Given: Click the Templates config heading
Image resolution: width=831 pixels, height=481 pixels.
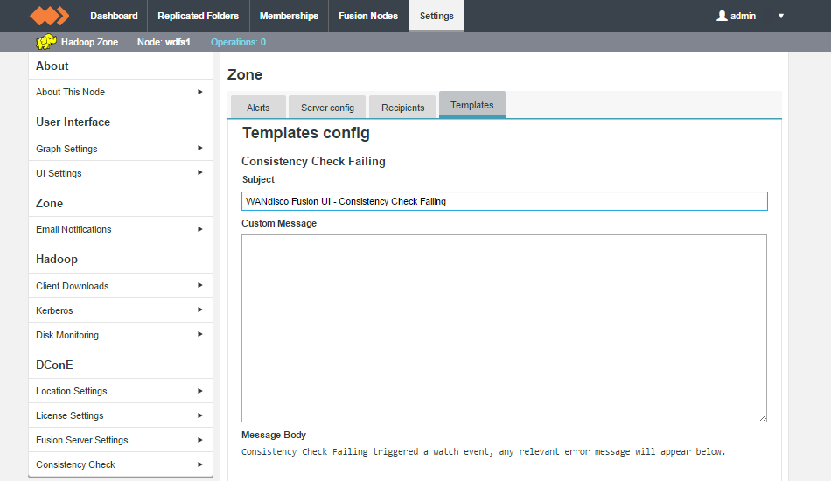Looking at the screenshot, I should pos(306,133).
